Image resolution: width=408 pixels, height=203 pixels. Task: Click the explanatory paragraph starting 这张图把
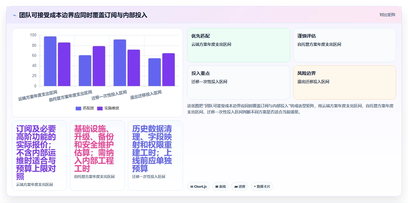point(291,109)
